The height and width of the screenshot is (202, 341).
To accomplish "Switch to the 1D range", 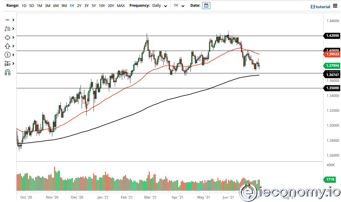I will point(24,5).
